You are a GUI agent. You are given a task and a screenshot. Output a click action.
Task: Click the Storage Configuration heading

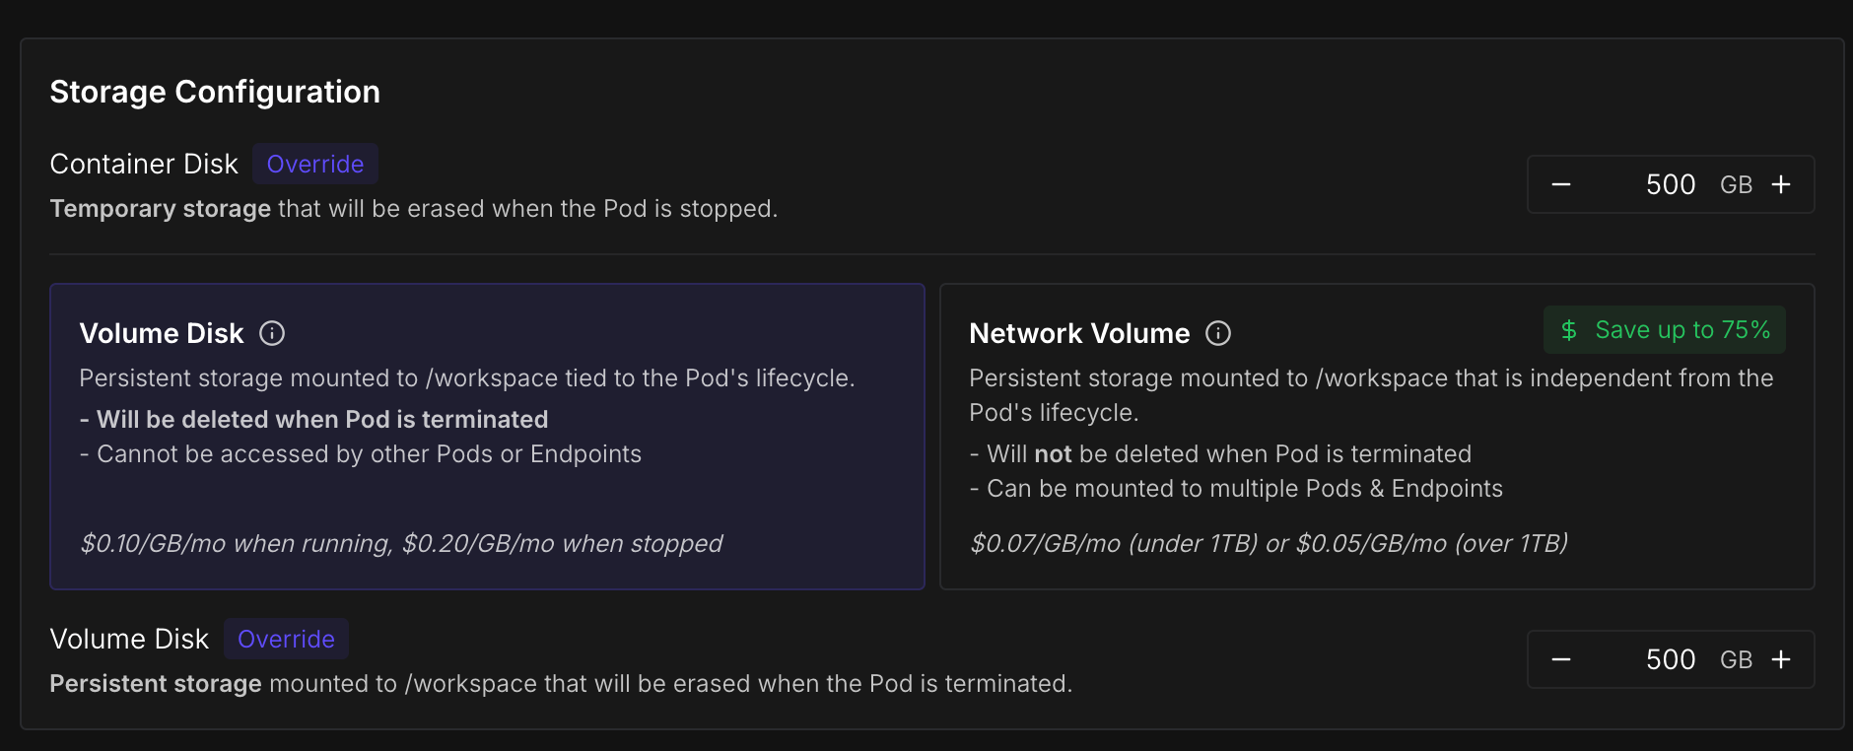215,92
